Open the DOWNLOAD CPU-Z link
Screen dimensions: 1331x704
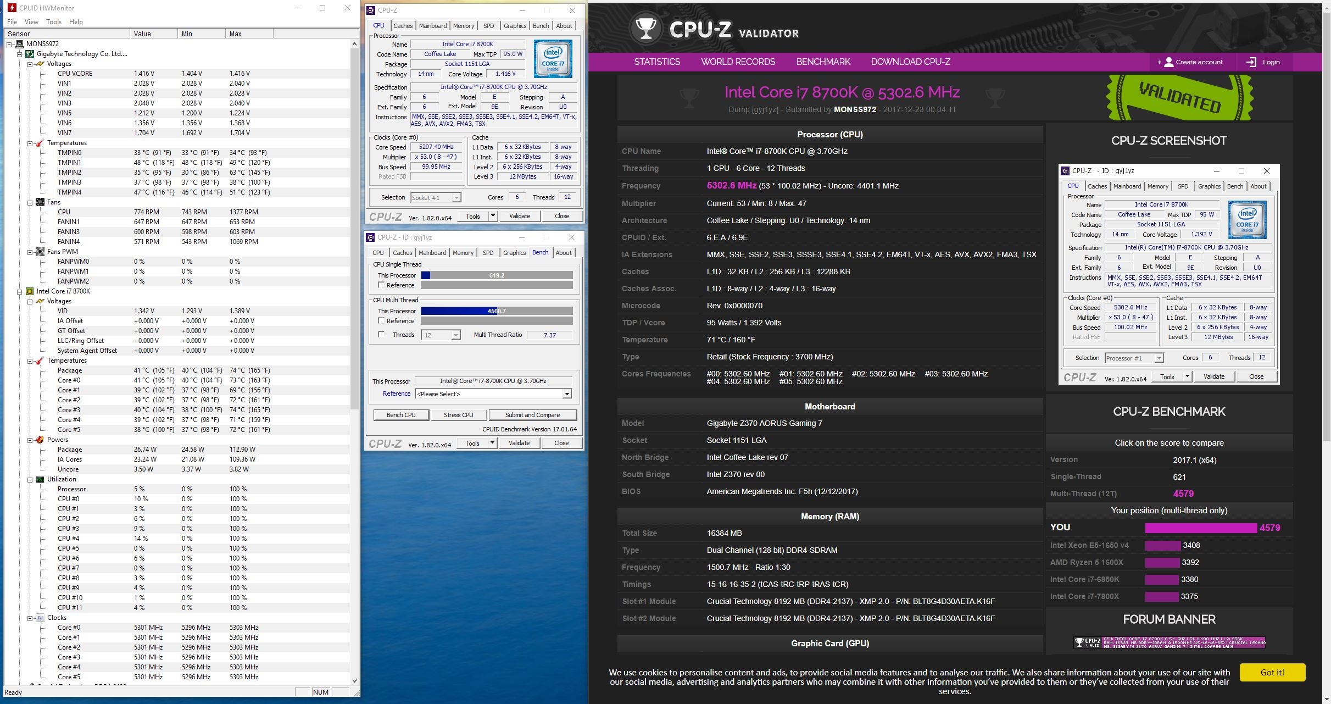point(910,62)
